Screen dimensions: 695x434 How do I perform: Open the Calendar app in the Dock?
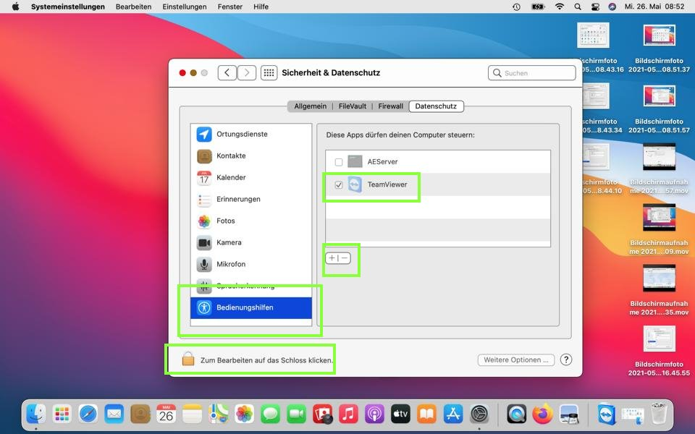pos(167,414)
